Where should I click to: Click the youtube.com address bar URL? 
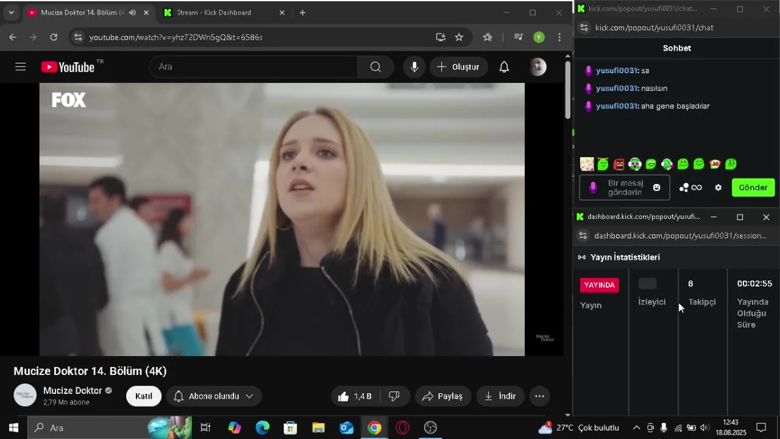(176, 37)
